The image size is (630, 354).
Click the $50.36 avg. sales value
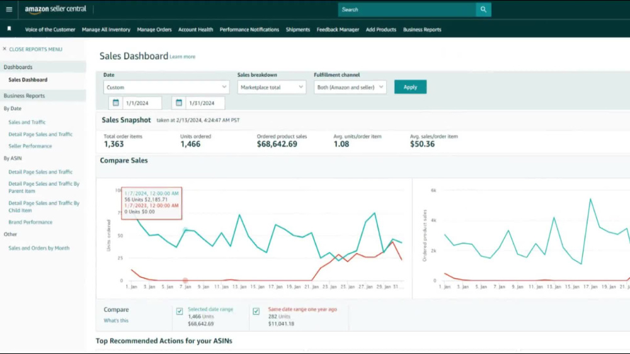point(422,144)
